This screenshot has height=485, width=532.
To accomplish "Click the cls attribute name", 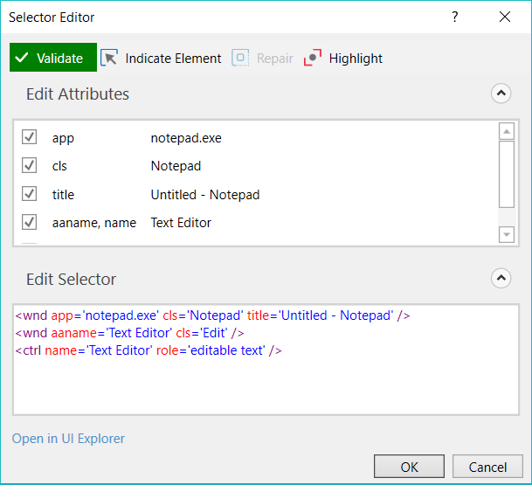I will (59, 166).
